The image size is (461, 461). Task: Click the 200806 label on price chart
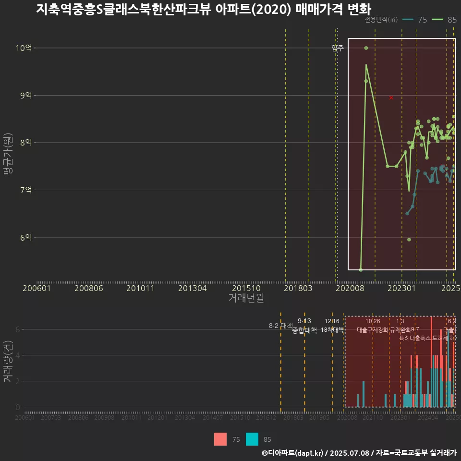pyautogui.click(x=89, y=288)
